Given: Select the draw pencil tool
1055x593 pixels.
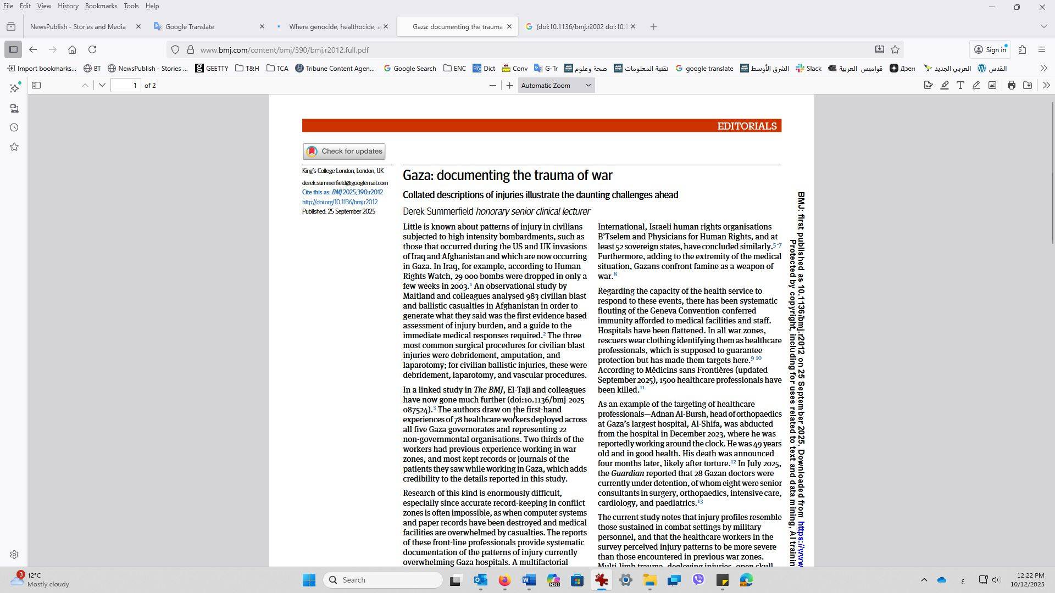Looking at the screenshot, I should (976, 86).
